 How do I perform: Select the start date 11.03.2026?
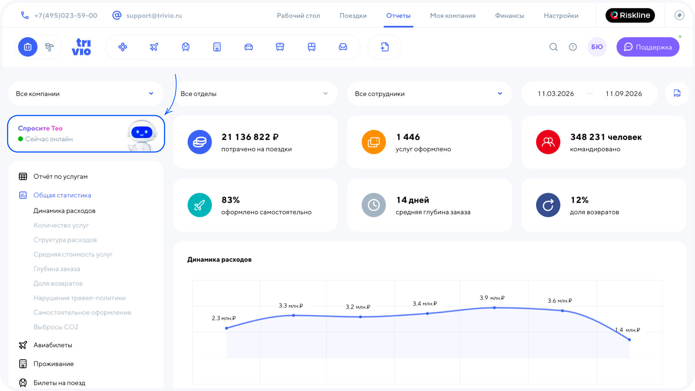pos(556,94)
